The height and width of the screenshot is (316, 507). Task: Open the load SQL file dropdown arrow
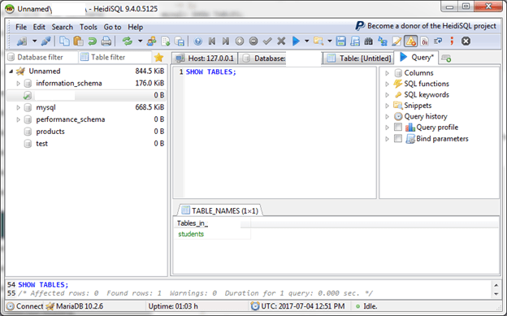(x=330, y=41)
